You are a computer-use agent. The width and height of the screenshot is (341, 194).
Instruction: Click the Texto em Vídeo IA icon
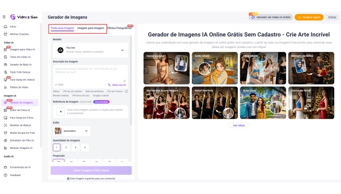pos(5,57)
